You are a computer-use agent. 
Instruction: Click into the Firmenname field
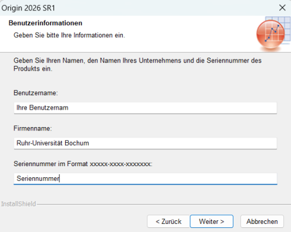click(145, 143)
